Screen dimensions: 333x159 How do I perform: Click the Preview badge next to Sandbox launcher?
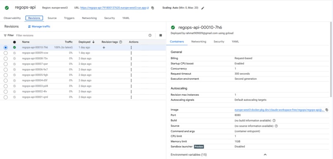pos(199,147)
